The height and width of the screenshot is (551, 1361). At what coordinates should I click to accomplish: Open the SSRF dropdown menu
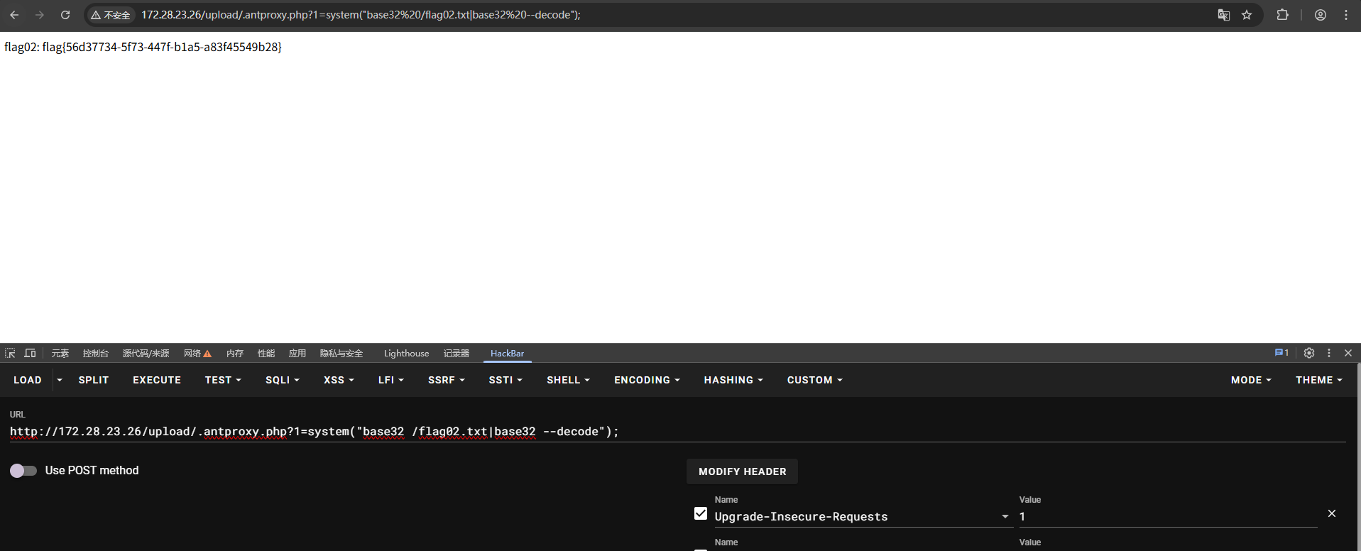click(x=447, y=380)
